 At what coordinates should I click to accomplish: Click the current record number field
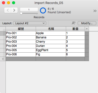coord(29,9)
